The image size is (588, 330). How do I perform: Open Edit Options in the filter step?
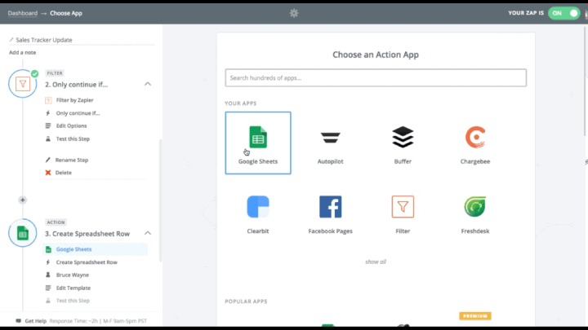(x=71, y=125)
